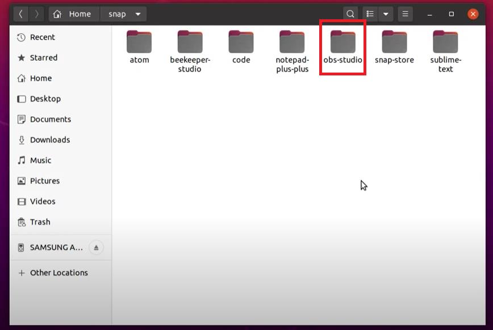Open the snap-store folder
The image size is (493, 330).
(x=394, y=47)
